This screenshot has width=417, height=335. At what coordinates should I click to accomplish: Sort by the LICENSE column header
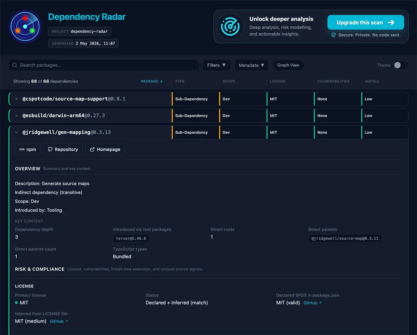[x=278, y=81]
